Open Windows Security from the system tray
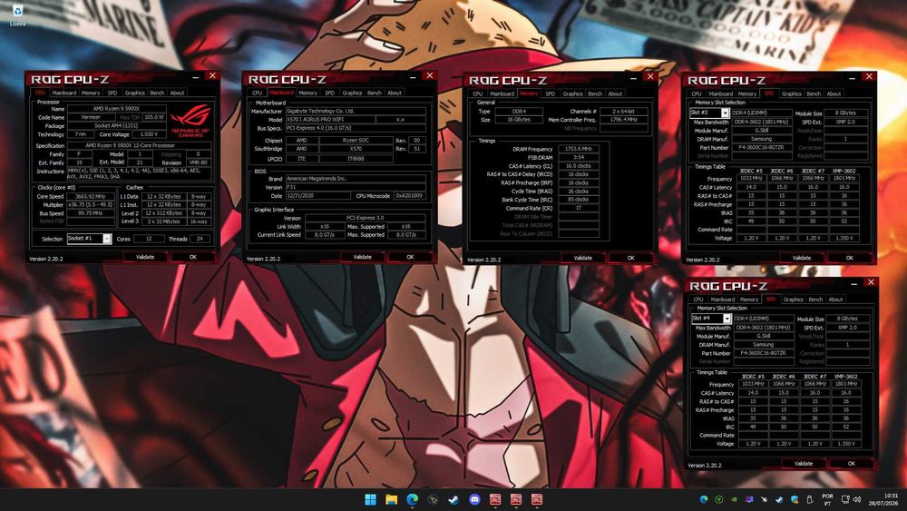This screenshot has height=511, width=907. tap(795, 499)
